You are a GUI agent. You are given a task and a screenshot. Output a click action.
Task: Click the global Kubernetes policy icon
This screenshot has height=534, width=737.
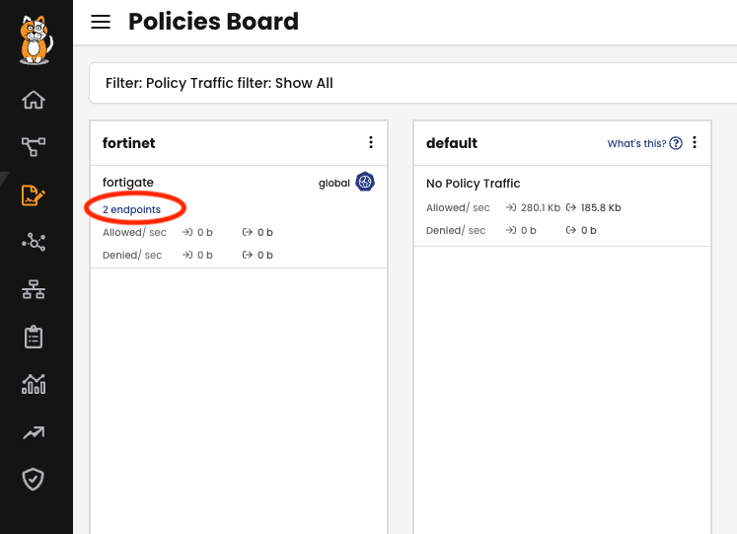365,182
